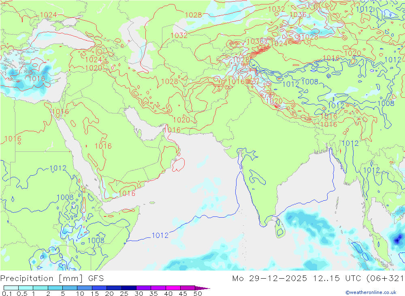Click the red 1035 pressure label at the top right
Screen dimensions: 405x296
(298, 15)
